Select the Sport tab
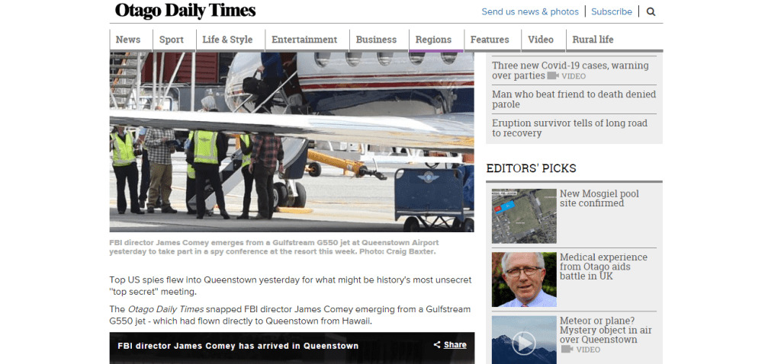Screen dimensions: 781x364 pos(172,40)
